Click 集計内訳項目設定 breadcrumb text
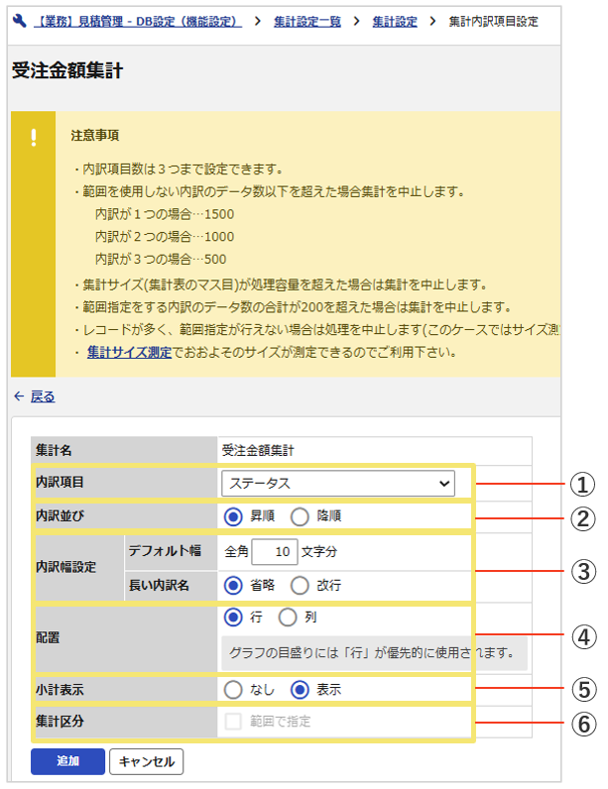 [493, 22]
